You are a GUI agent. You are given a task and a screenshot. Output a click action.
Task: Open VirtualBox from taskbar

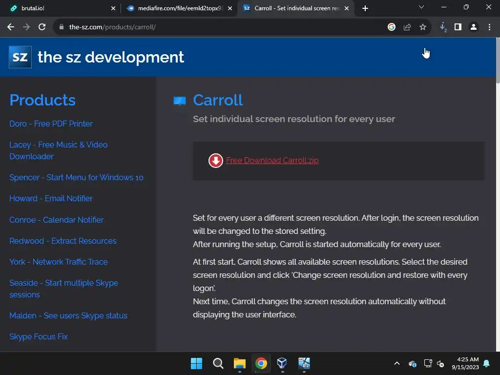282,363
